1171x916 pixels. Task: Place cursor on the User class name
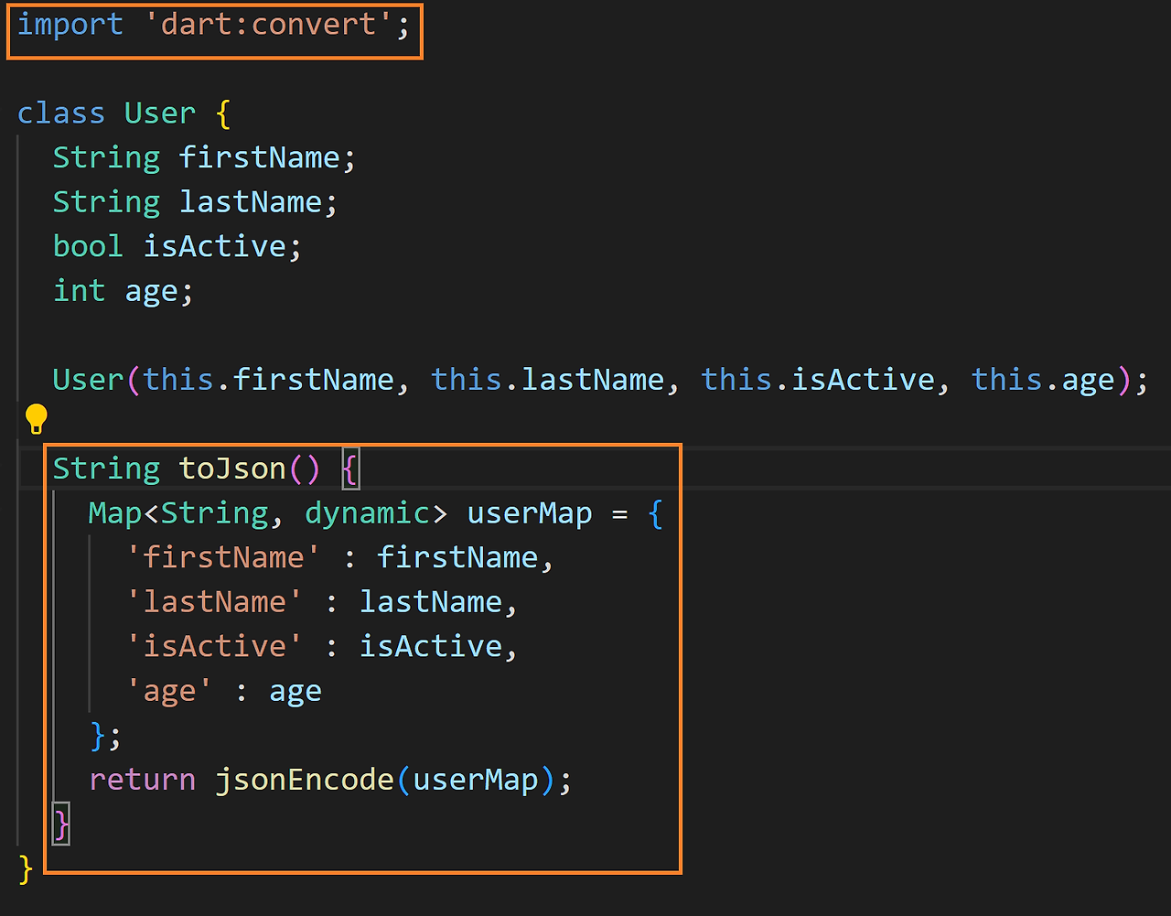tap(160, 113)
